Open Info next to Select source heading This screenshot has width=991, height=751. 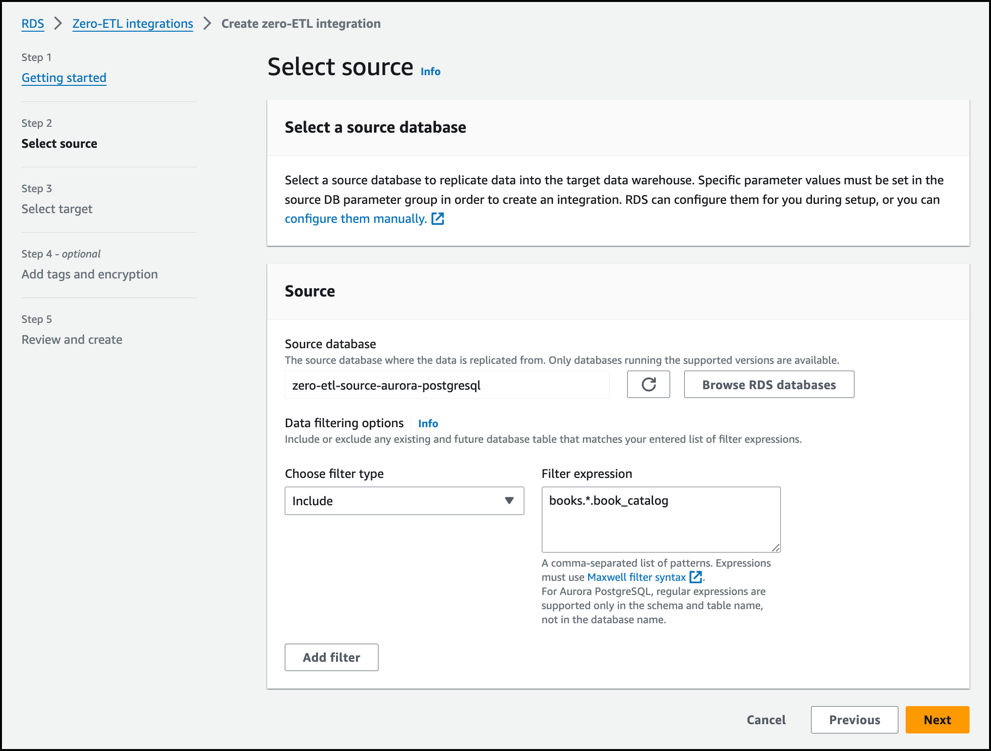pos(430,72)
